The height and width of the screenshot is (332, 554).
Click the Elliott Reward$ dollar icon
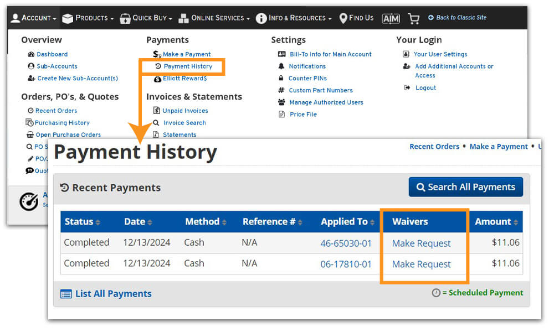pyautogui.click(x=157, y=78)
